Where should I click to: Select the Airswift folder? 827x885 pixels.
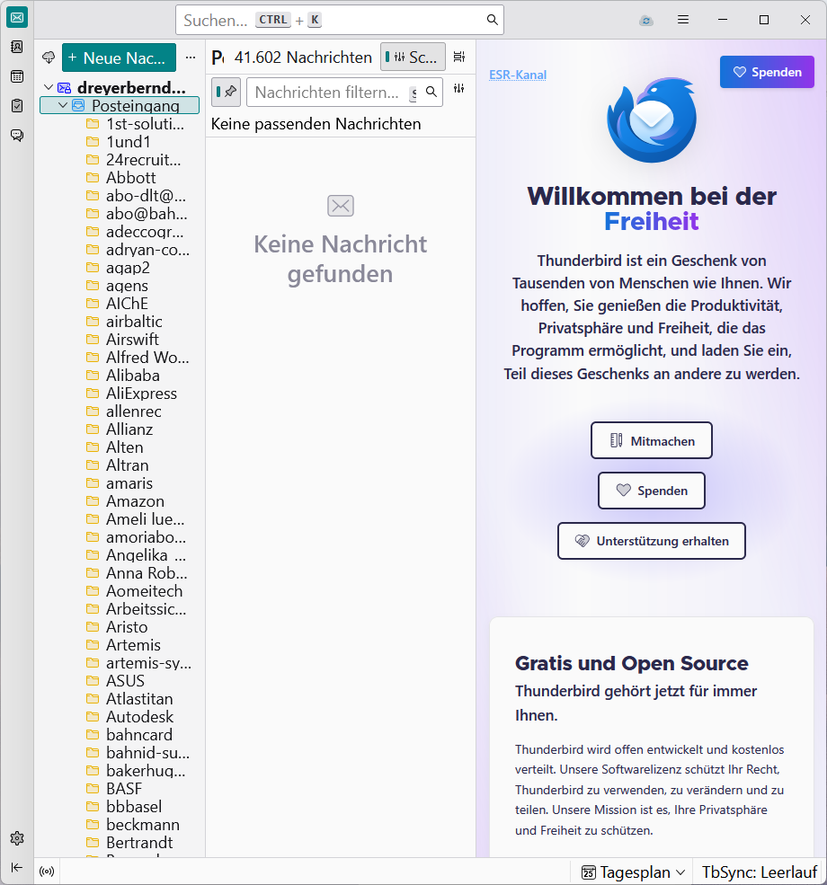(132, 340)
